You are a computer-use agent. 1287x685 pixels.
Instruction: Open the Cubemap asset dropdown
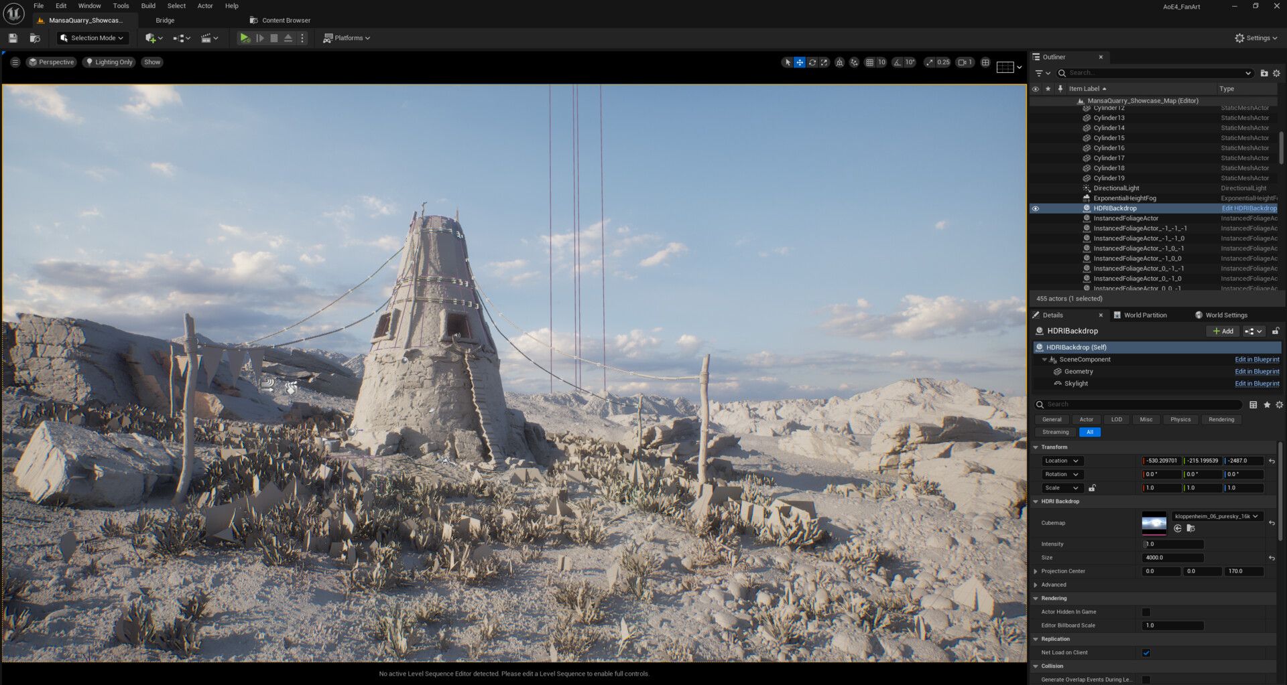click(x=1217, y=516)
